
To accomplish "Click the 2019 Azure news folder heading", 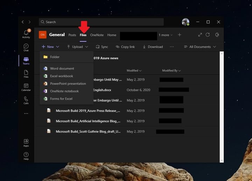I will [x=106, y=58].
